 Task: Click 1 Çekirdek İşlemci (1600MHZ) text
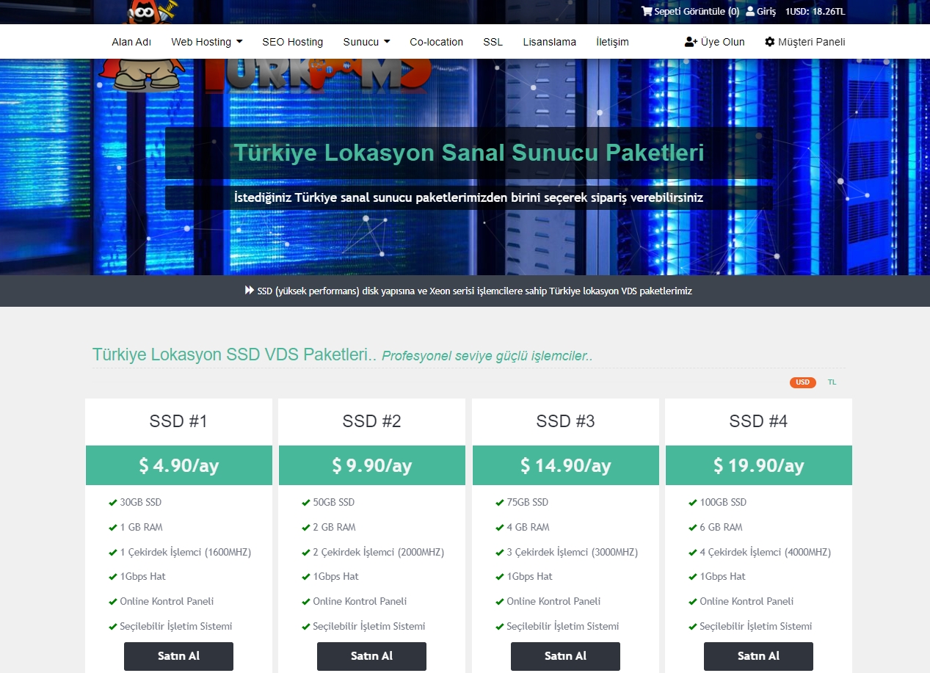(x=185, y=552)
